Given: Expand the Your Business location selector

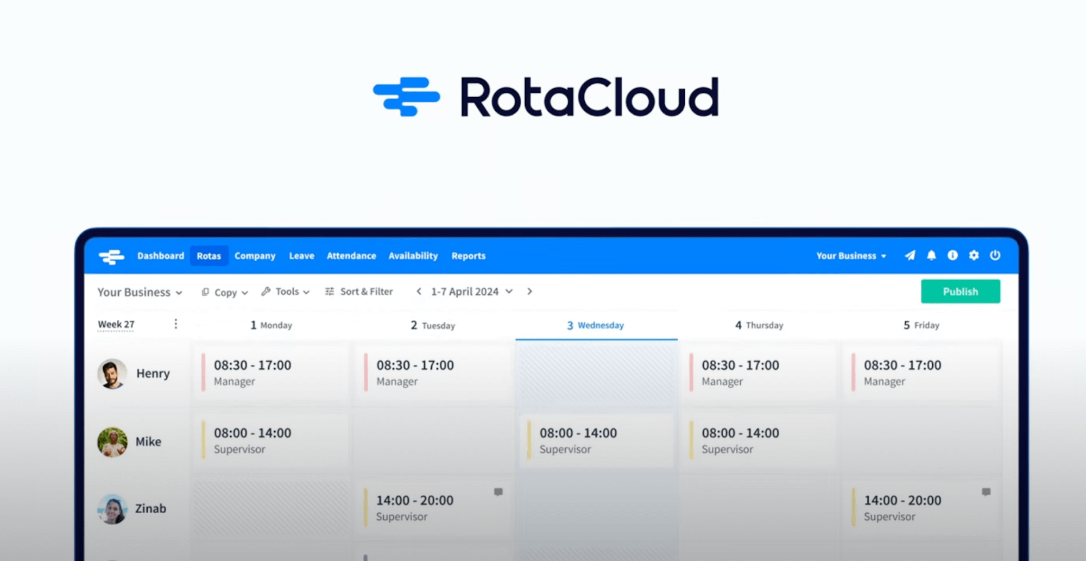Looking at the screenshot, I should click(x=139, y=292).
